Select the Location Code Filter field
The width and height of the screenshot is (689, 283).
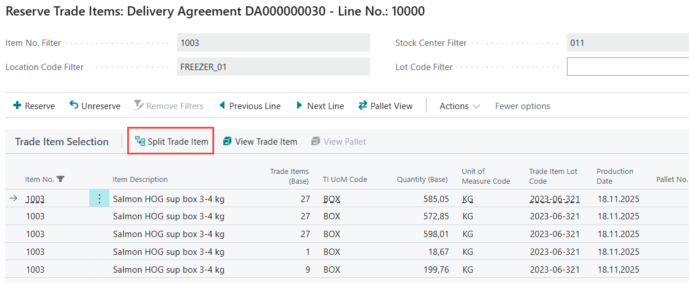(x=273, y=67)
